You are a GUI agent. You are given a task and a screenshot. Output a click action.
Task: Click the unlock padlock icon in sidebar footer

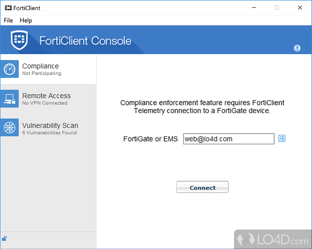pos(4,238)
